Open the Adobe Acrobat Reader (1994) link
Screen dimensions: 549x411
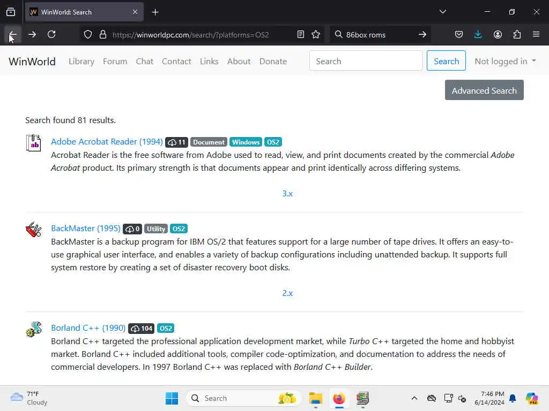[x=107, y=141]
